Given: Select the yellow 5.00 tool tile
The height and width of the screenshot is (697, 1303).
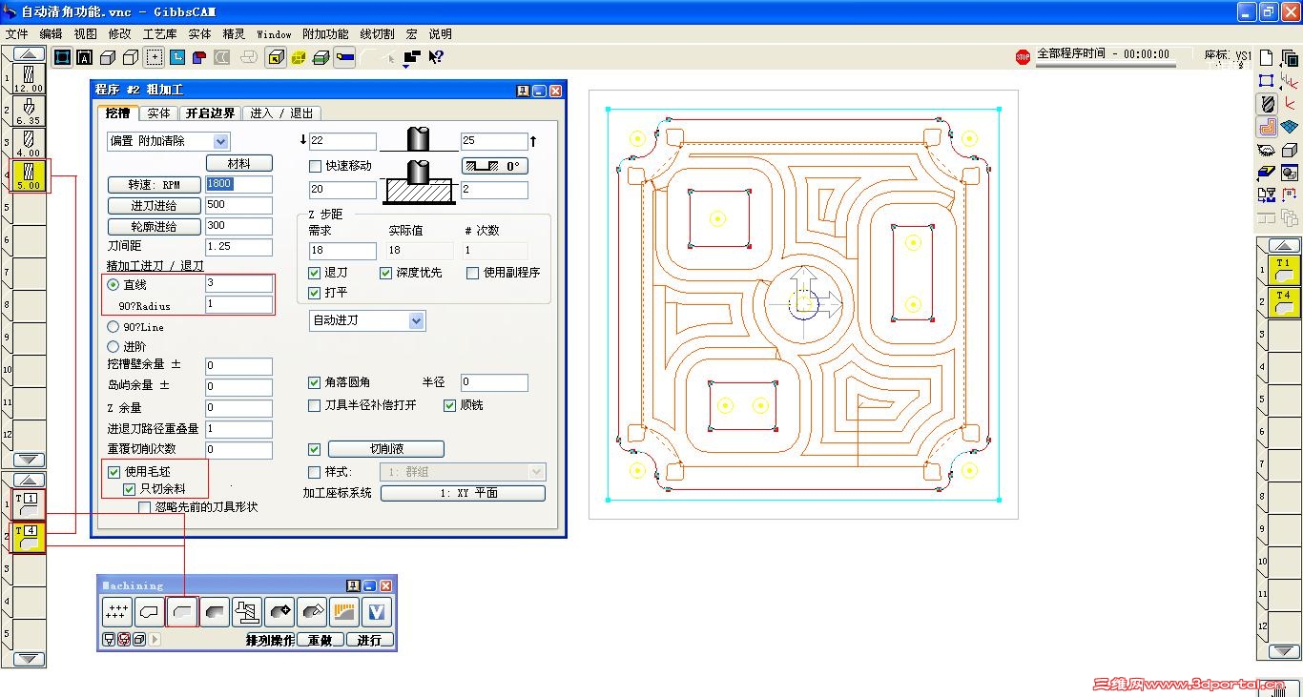Looking at the screenshot, I should pos(29,175).
